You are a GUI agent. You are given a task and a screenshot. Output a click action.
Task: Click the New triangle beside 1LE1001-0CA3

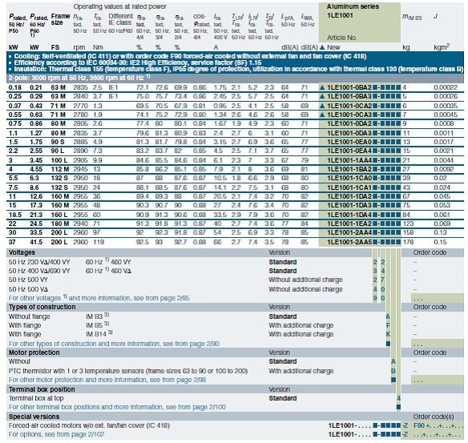pyautogui.click(x=322, y=115)
